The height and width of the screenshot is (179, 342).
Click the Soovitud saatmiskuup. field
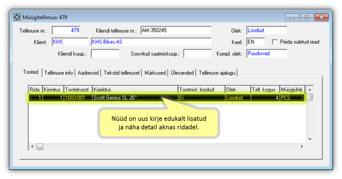tap(197, 53)
